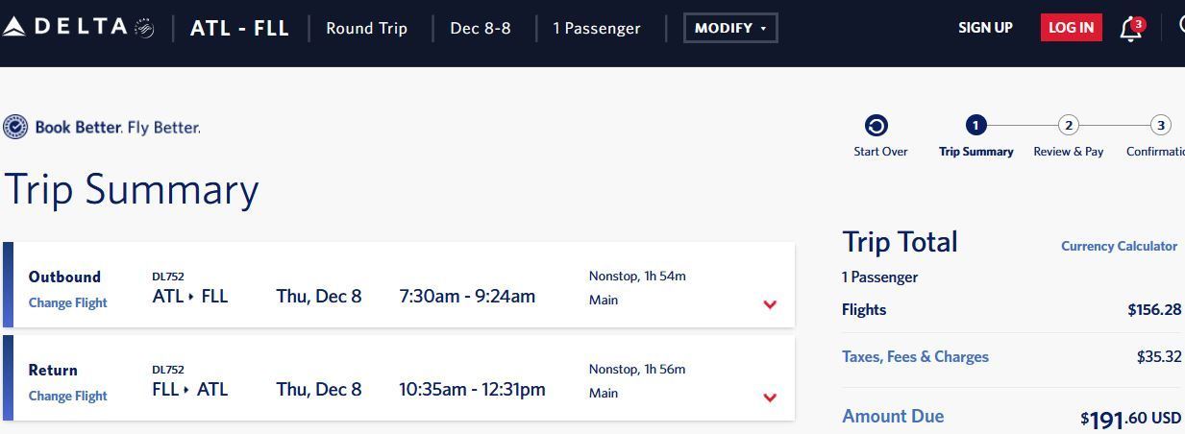Open the MODIFY dropdown
This screenshot has height=434, width=1185.
click(730, 28)
